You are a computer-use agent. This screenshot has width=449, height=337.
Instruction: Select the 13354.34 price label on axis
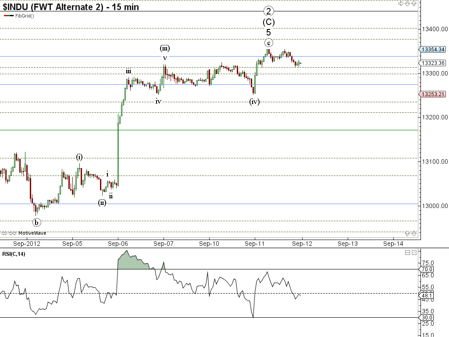point(433,50)
